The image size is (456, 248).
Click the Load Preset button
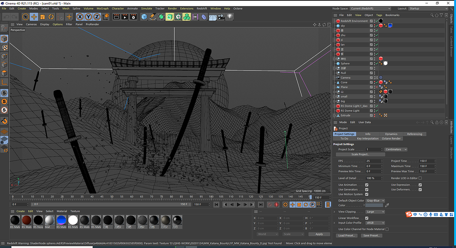point(346,236)
